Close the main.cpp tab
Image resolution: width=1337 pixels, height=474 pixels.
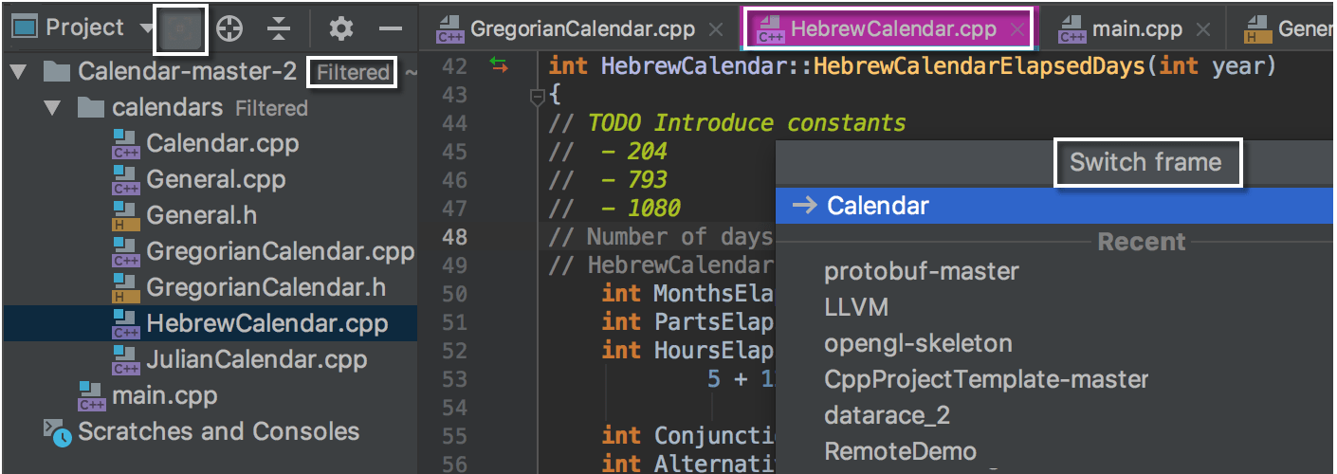point(1204,29)
